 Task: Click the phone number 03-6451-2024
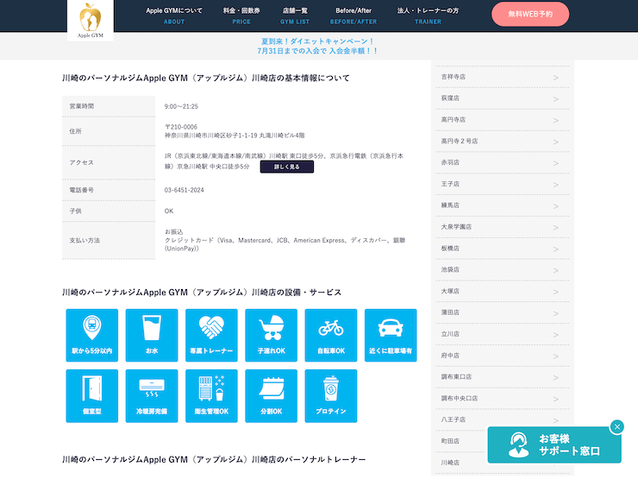tap(185, 190)
